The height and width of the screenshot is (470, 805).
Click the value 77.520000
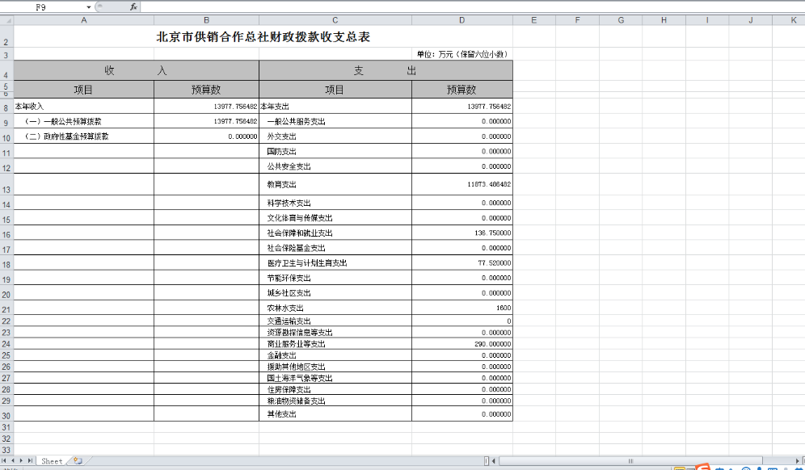tap(495, 262)
